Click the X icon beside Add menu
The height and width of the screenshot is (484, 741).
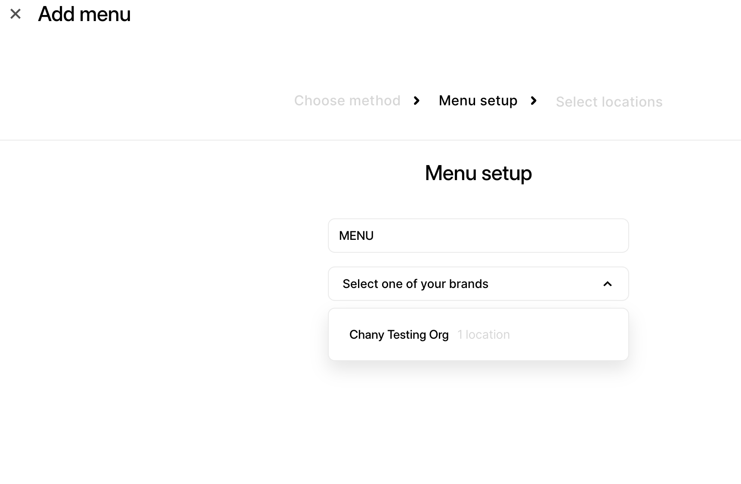click(x=15, y=14)
